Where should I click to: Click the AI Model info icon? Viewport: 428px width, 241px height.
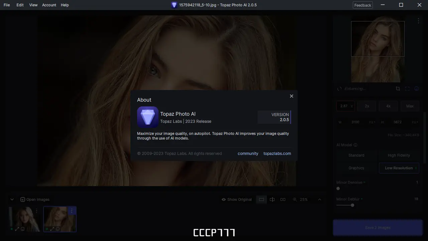point(355,145)
